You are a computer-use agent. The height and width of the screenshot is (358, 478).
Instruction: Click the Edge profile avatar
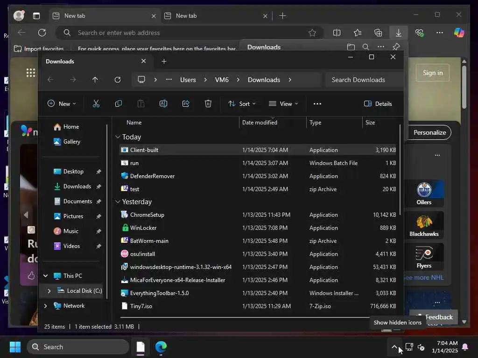(19, 15)
